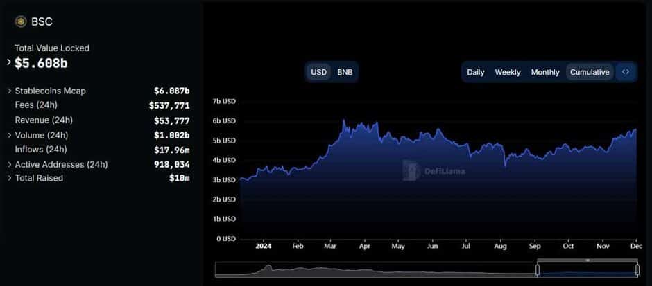Expand the Active Addresses (24h) row
The image size is (652, 286).
pos(10,165)
